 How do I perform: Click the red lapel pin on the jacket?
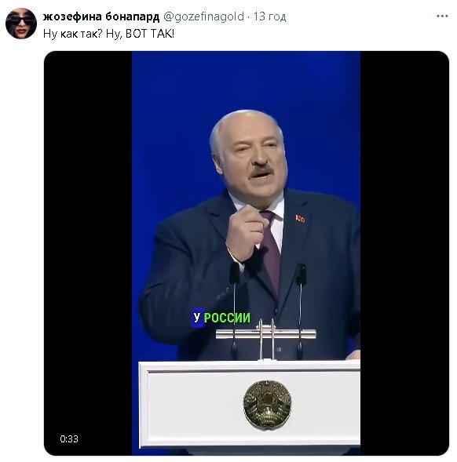[300, 218]
